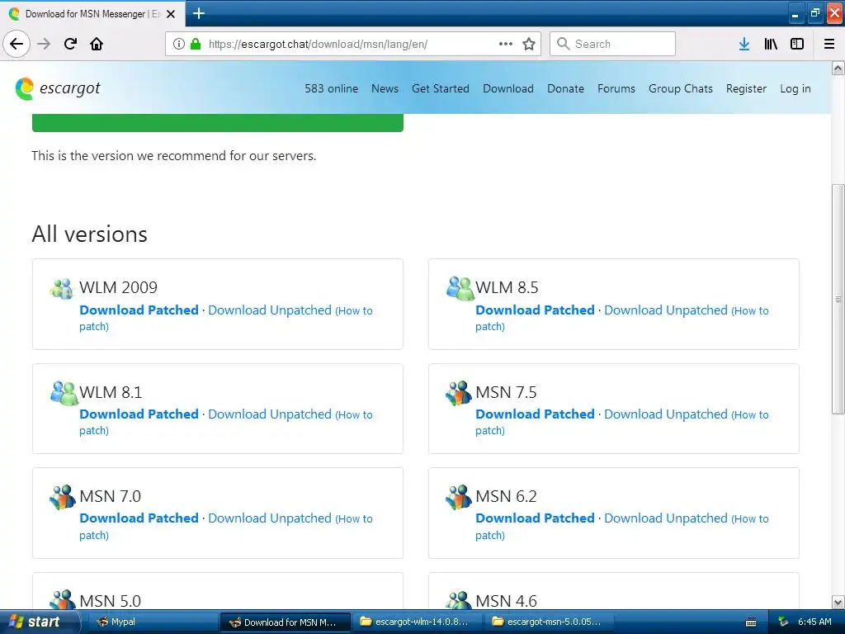The image size is (845, 634).
Task: Bookmark this page with the star icon
Action: click(529, 44)
